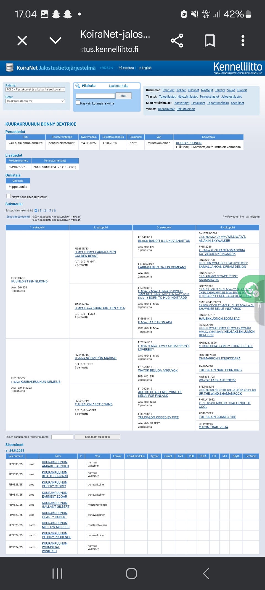
Task: Open Pentueet under Uusimmat
Action: (x=168, y=90)
